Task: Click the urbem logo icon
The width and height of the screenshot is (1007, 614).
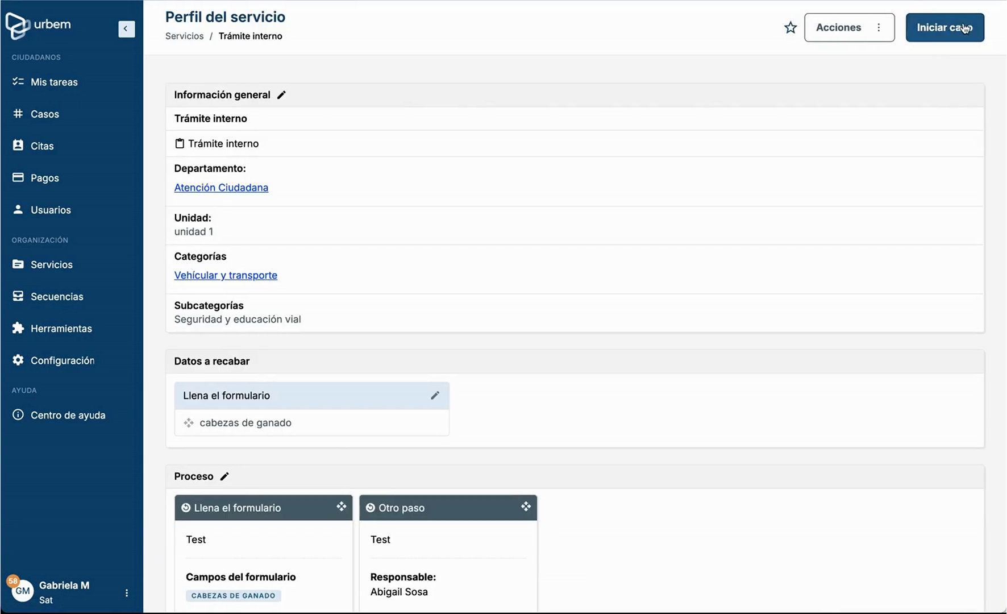Action: point(18,26)
